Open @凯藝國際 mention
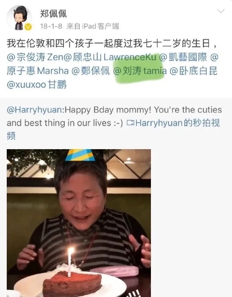 click(x=183, y=57)
